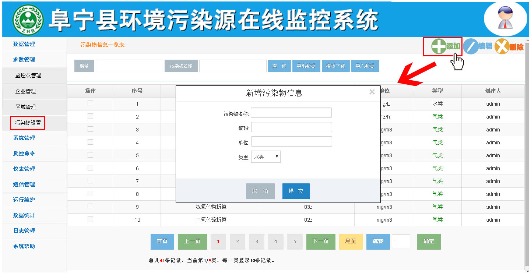
Task: Focus the 编号 search field
Action: tap(129, 66)
